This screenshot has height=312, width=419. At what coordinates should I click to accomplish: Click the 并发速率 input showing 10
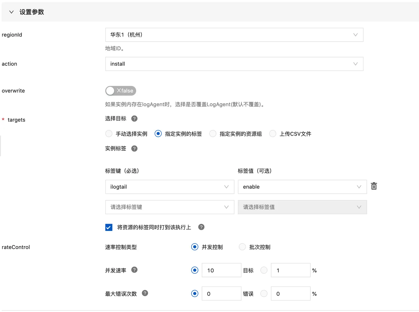[x=221, y=270]
